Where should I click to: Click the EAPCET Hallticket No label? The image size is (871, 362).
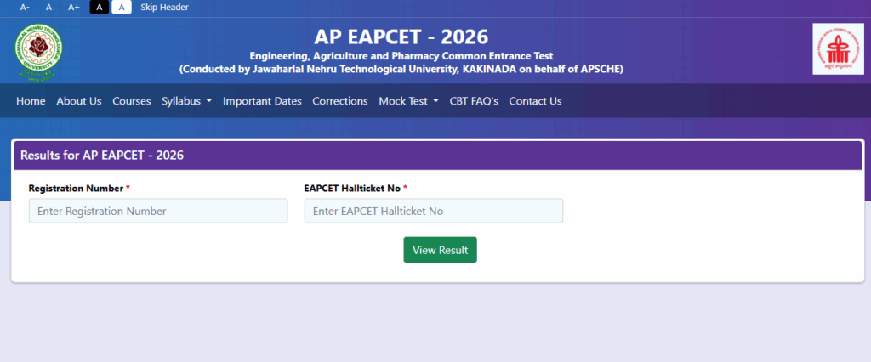[x=352, y=188]
